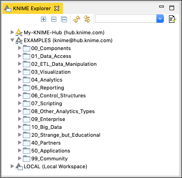Image resolution: width=182 pixels, height=178 pixels.
Task: Select the 'EXAMPLES (knime@hub.knime.com)' label
Action: [x=68, y=40]
